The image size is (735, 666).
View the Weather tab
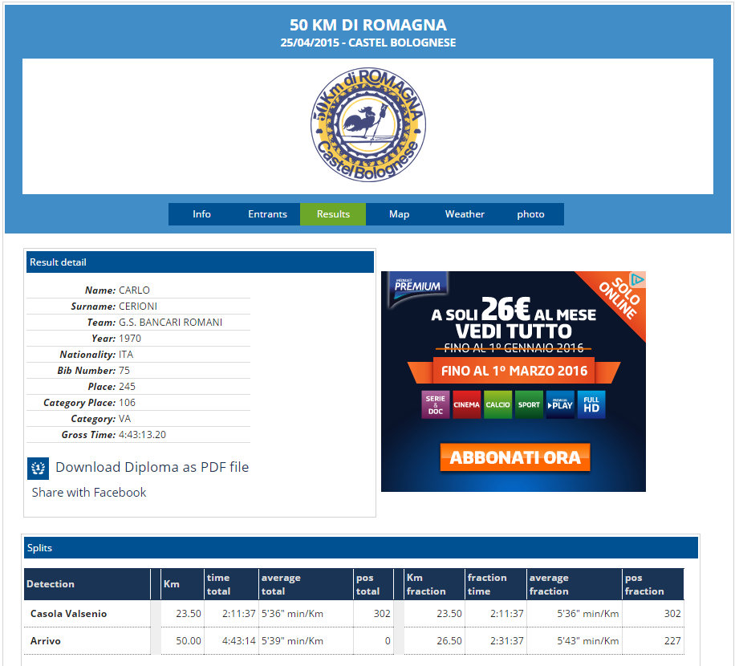click(465, 214)
